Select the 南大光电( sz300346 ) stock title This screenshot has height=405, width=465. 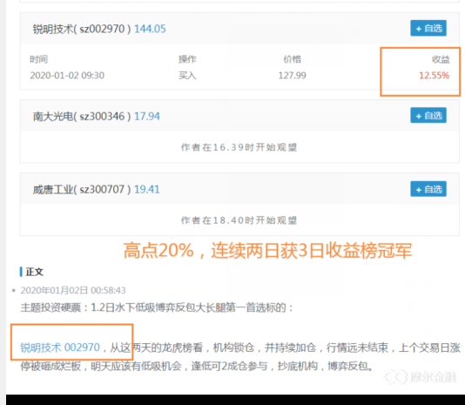[82, 117]
